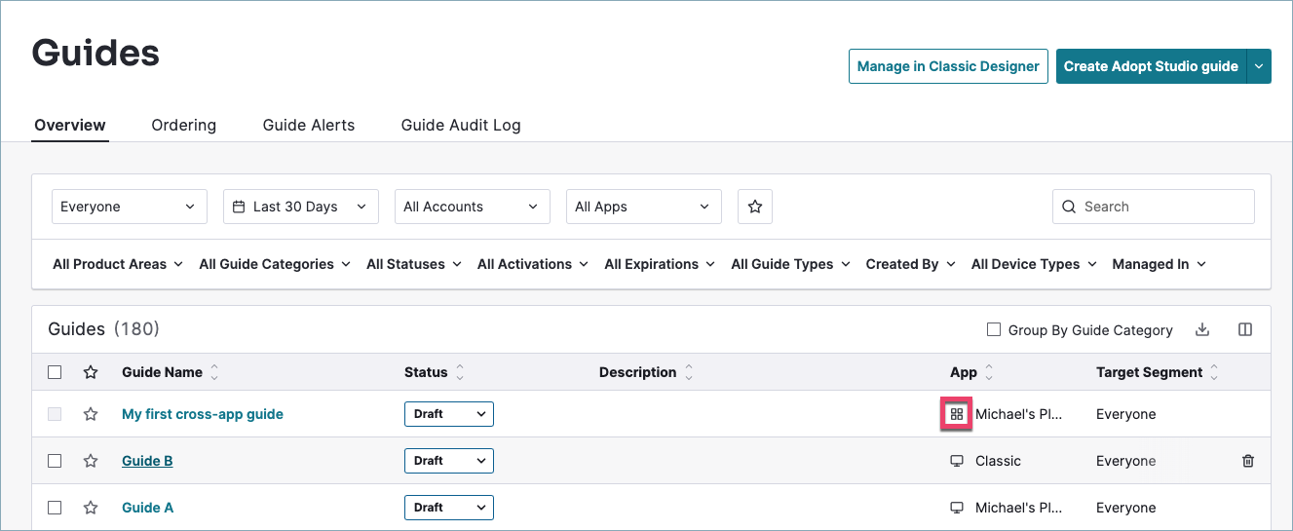Click Everyone target segment in Guide A row
This screenshot has height=531, width=1293.
click(1126, 508)
